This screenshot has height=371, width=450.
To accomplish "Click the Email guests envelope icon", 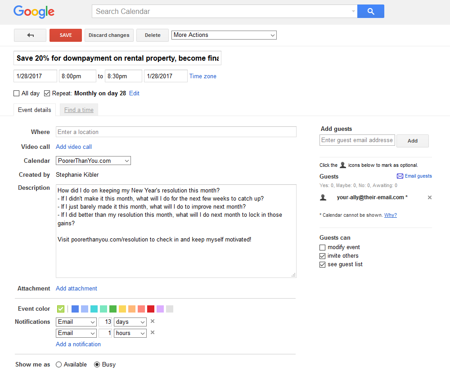I will (x=400, y=176).
